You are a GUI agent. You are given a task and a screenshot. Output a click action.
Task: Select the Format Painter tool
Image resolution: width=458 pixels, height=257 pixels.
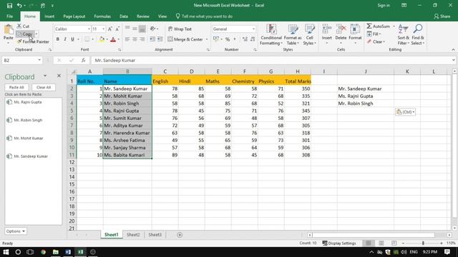33,41
